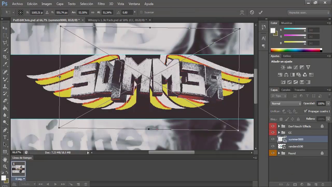Add a Color Balance adjustment

(286, 75)
